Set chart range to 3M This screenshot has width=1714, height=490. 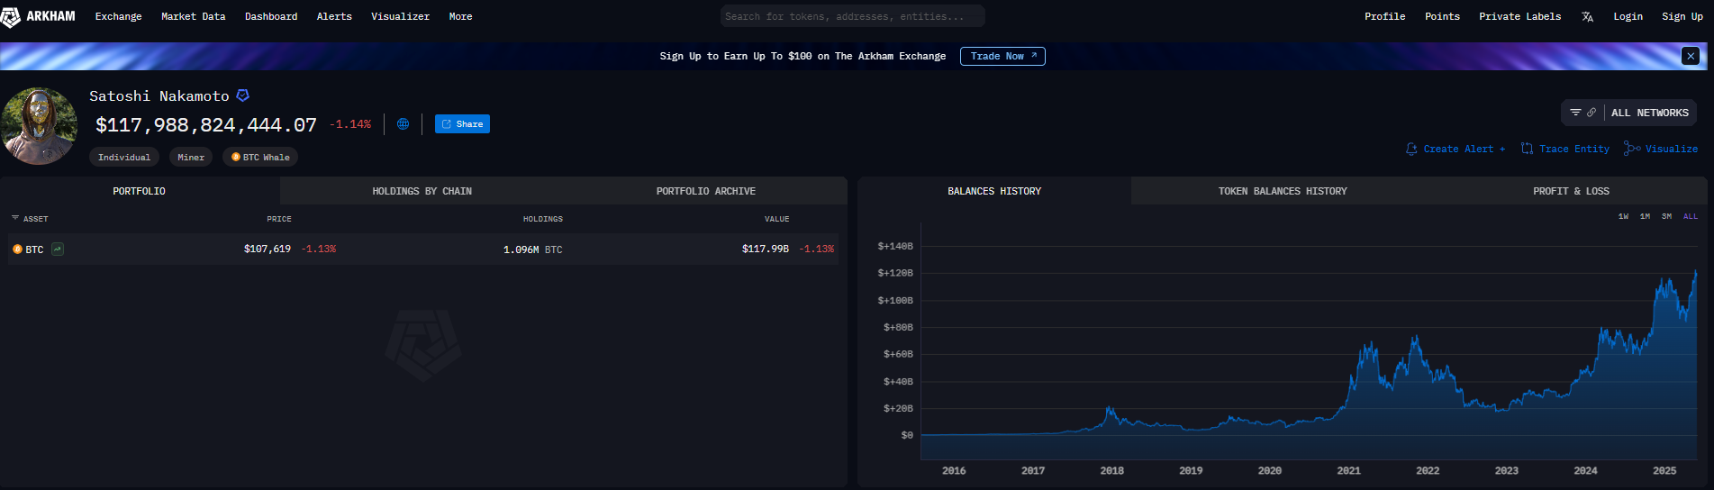point(1666,216)
